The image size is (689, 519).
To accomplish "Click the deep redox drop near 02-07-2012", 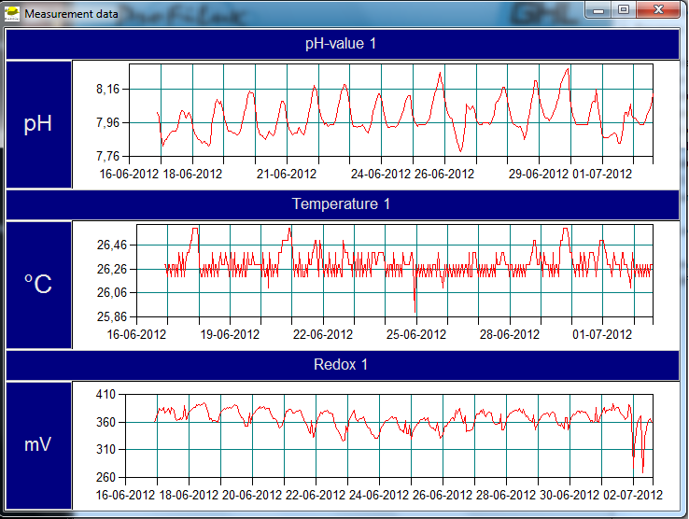I will point(642,470).
